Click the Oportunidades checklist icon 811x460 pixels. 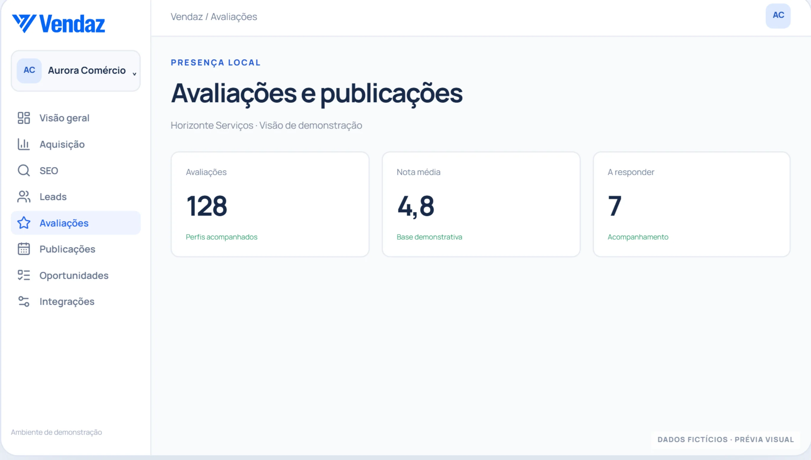point(24,275)
